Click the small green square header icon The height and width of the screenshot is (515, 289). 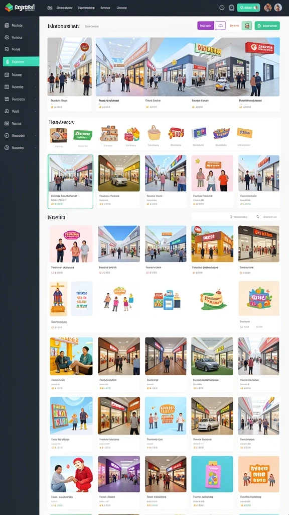[x=247, y=26]
